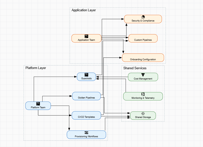Image resolution: width=203 pixels, height=147 pixels.
Task: Select the Onboarding Configuration node
Action: (143, 57)
